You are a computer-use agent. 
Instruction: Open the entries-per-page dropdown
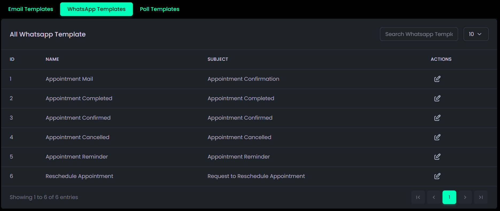pyautogui.click(x=476, y=34)
